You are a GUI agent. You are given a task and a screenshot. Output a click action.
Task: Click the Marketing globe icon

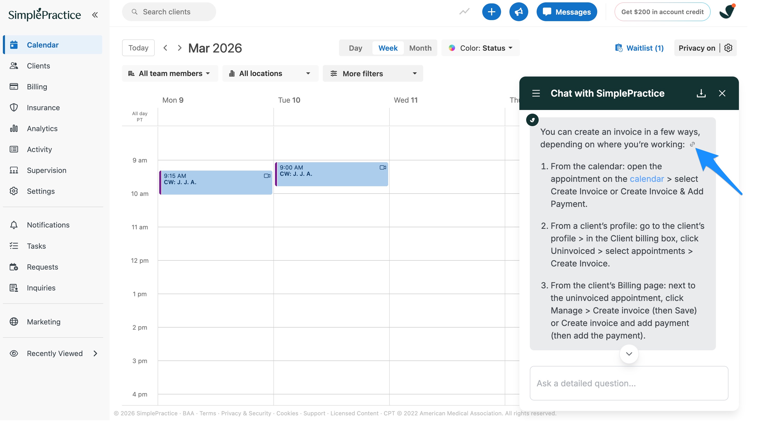pyautogui.click(x=14, y=322)
